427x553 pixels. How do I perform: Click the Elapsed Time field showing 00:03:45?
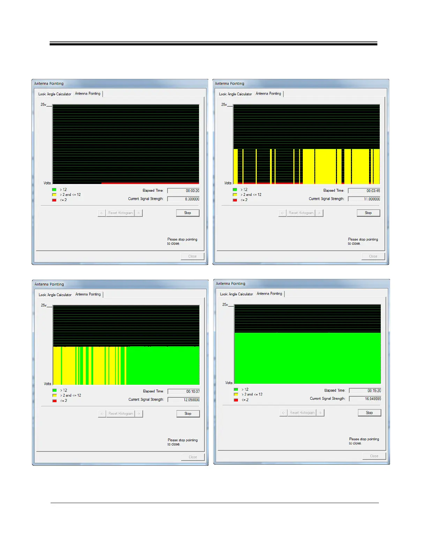(x=364, y=191)
